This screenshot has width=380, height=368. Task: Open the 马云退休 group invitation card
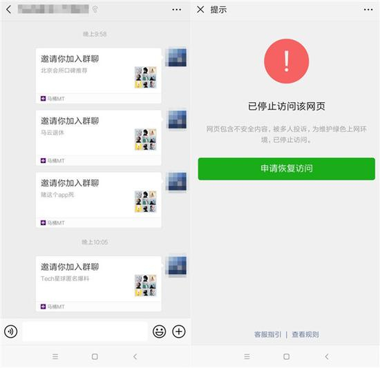98,138
